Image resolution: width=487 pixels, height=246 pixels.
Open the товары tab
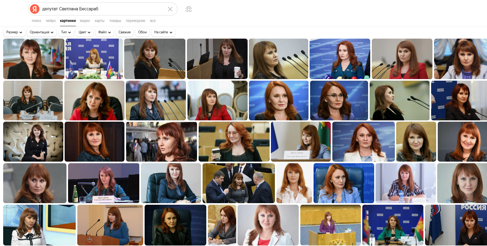[x=115, y=21]
